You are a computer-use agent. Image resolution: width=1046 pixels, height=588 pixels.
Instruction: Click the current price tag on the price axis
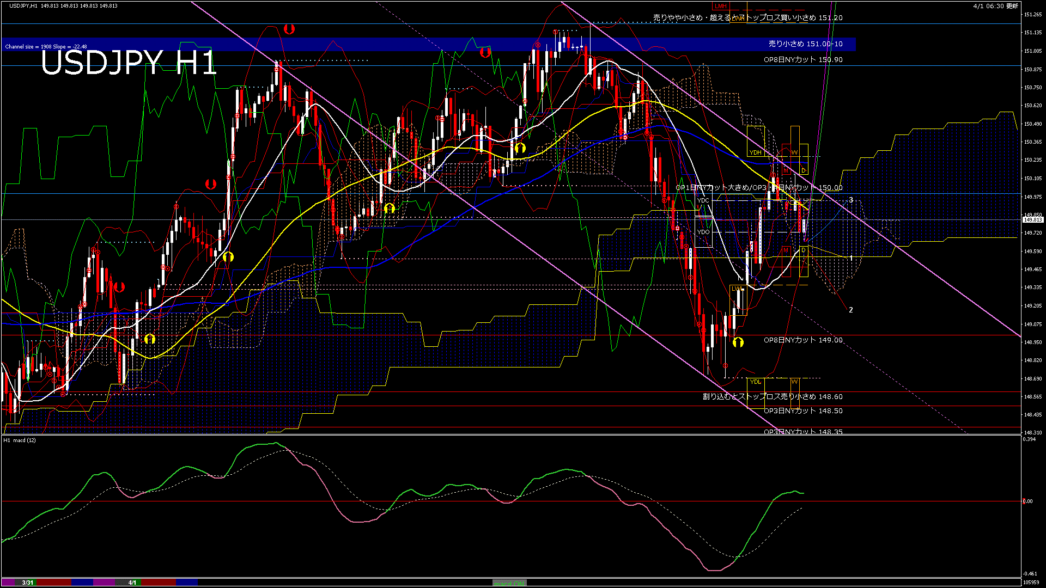(1032, 219)
